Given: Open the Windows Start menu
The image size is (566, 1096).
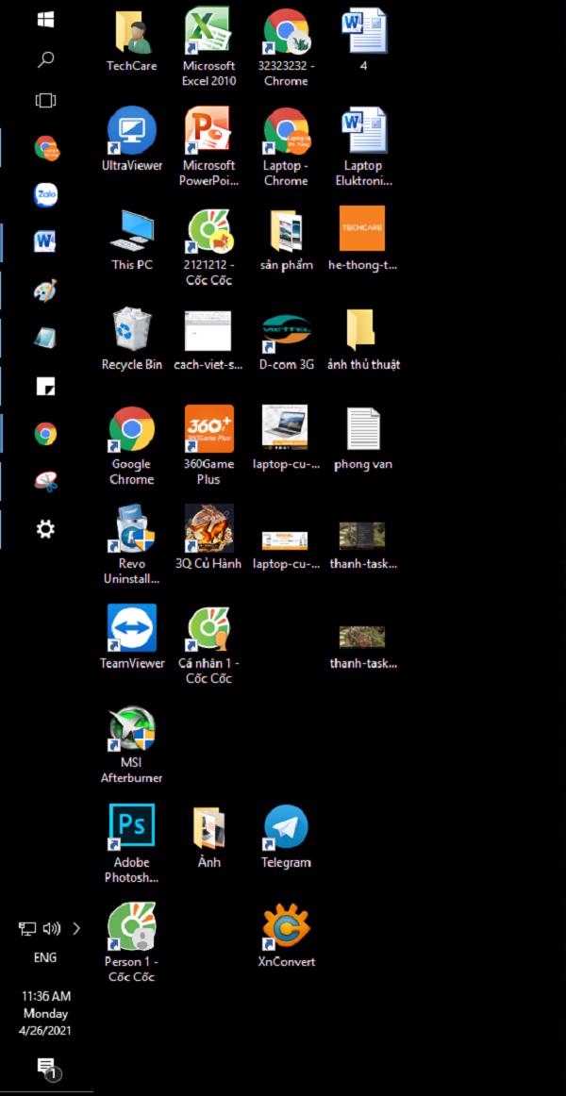Looking at the screenshot, I should (x=45, y=20).
